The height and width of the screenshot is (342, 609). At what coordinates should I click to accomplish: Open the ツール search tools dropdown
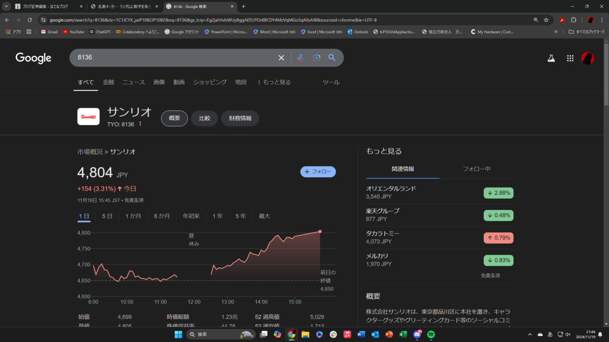point(331,82)
